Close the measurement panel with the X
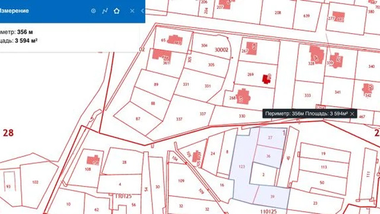380x214 pixels. (x=132, y=11)
